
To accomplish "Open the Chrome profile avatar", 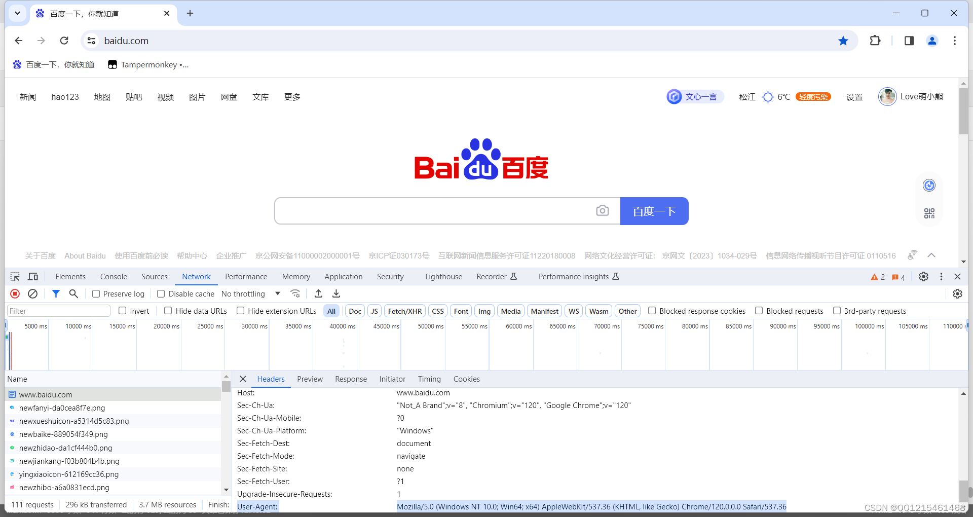I will (932, 41).
